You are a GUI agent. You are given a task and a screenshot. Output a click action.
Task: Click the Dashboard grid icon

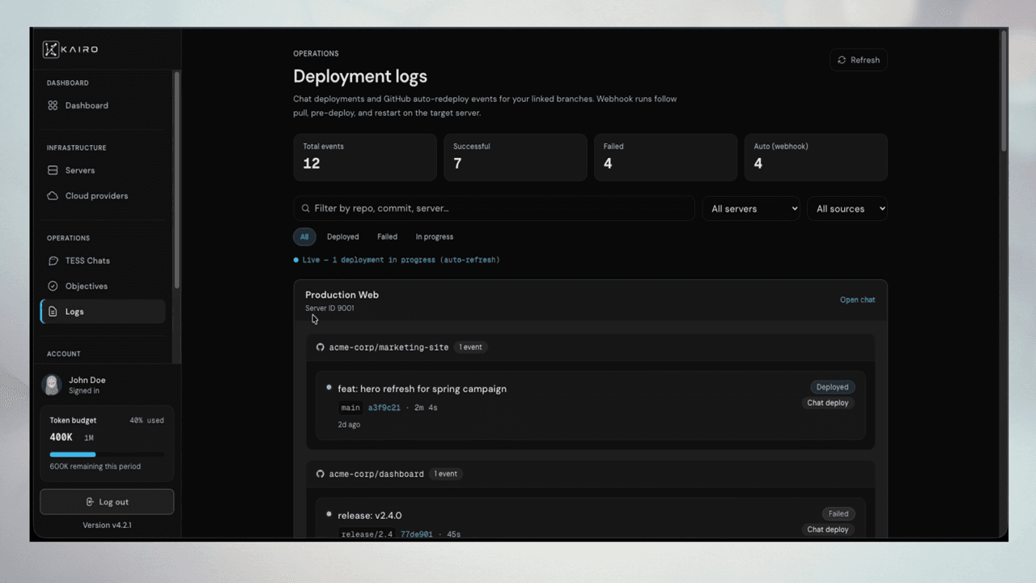[x=53, y=105]
